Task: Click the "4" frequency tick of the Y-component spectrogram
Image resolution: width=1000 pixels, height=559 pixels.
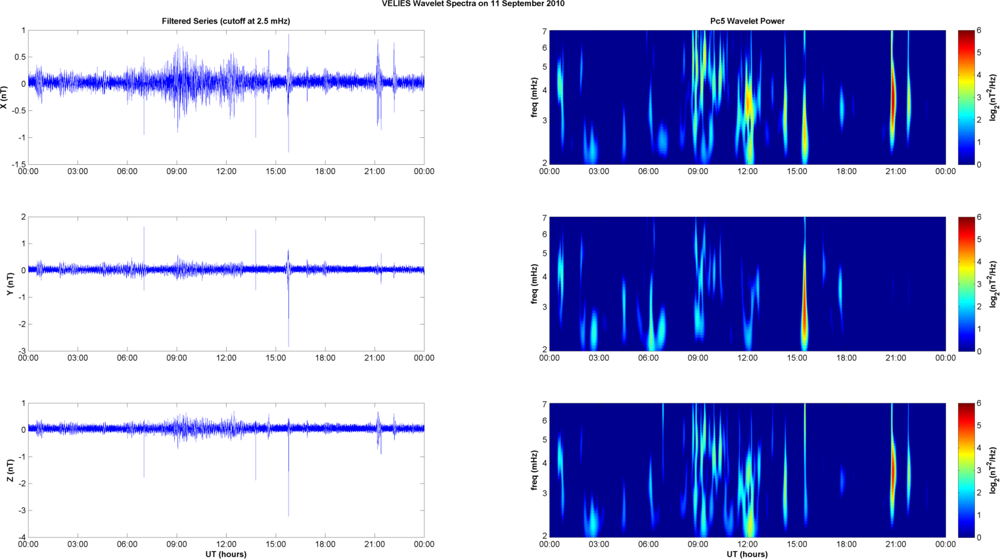Action: [x=545, y=277]
